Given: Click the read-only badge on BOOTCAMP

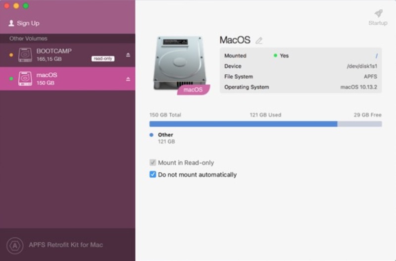Looking at the screenshot, I should [103, 58].
